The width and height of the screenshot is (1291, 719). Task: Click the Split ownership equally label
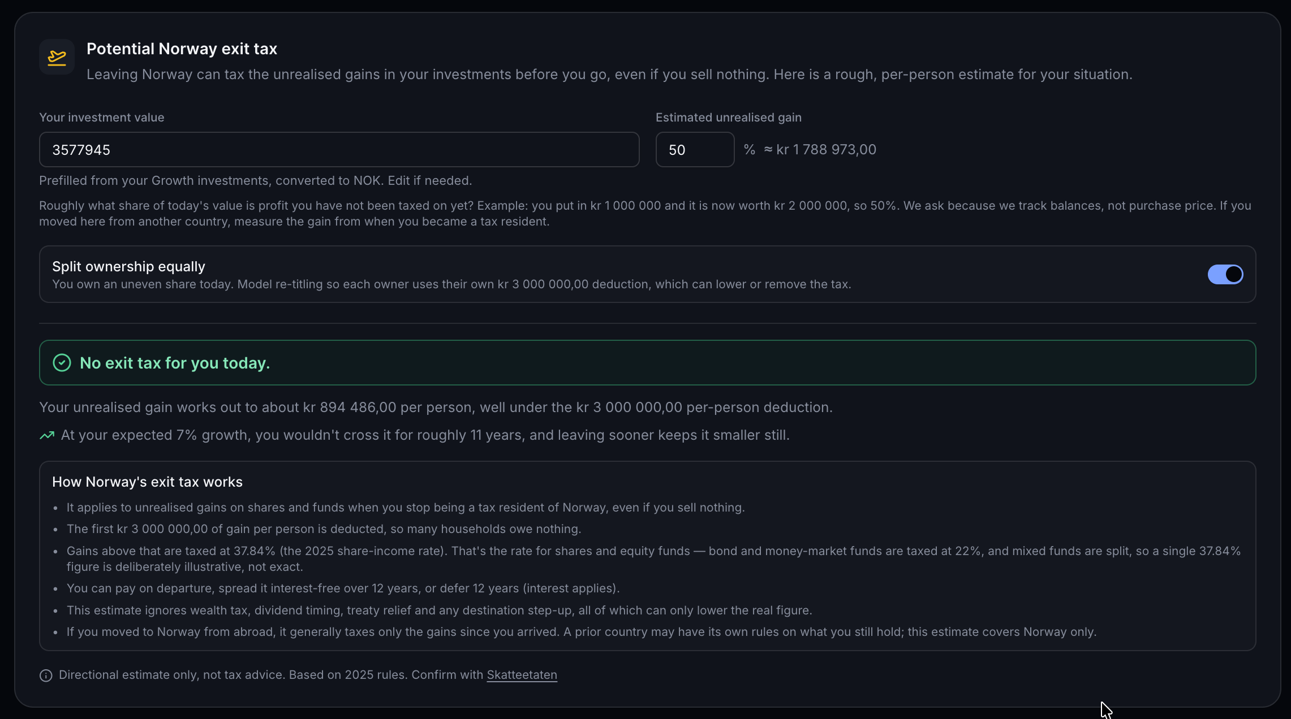pyautogui.click(x=128, y=266)
